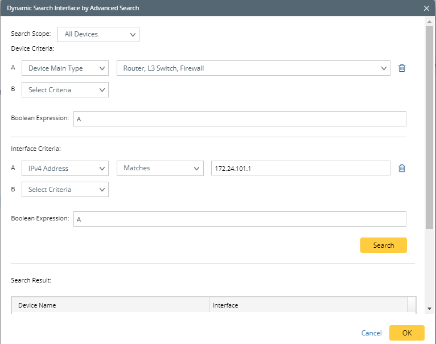The width and height of the screenshot is (436, 344).
Task: Open the Search Scope dropdown
Action: [x=98, y=34]
